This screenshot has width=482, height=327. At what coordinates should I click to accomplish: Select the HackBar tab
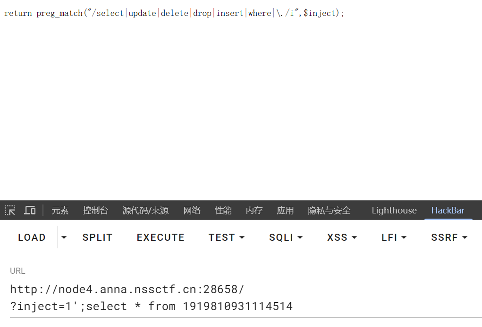pos(448,211)
